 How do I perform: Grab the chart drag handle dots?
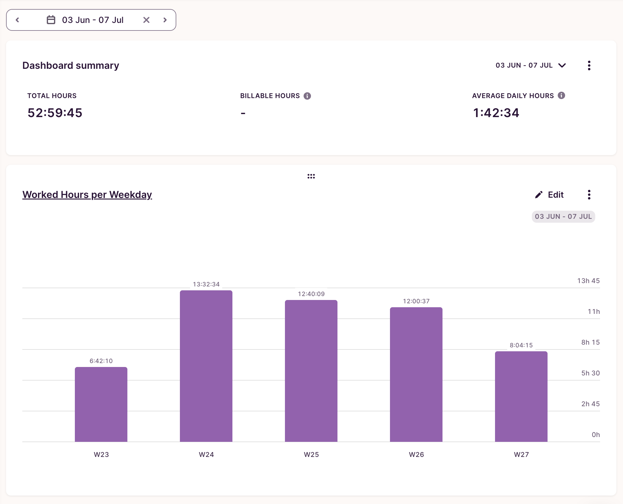pos(311,176)
